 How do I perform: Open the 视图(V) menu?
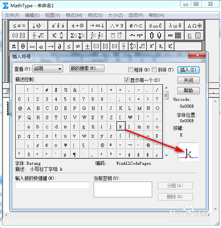click(52, 15)
